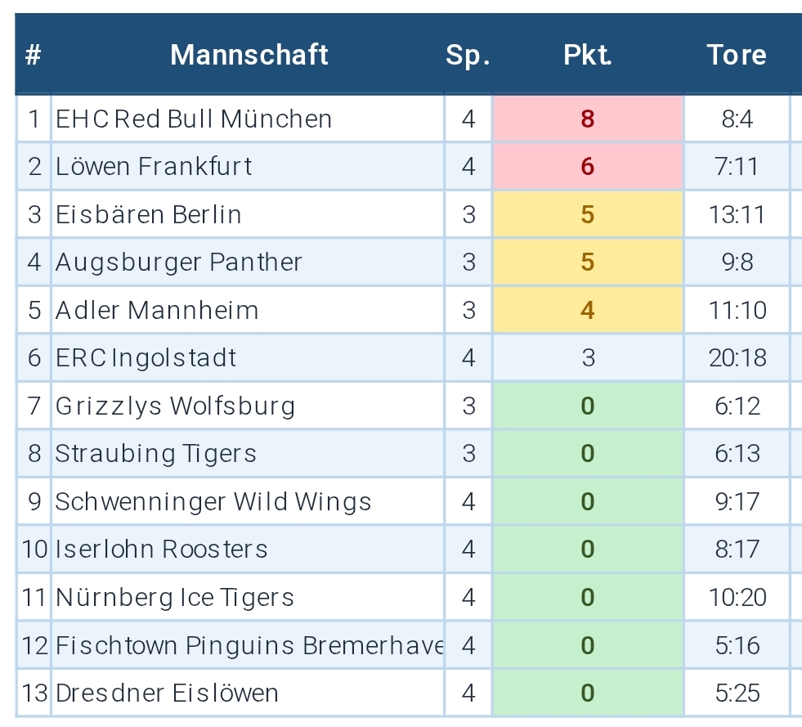Sort by the Pkt. column header
This screenshot has height=727, width=802.
click(587, 56)
